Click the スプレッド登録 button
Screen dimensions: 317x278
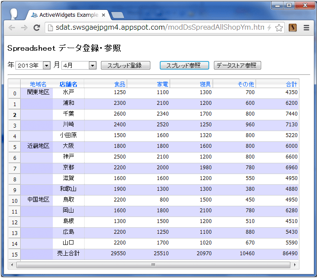pyautogui.click(x=125, y=65)
